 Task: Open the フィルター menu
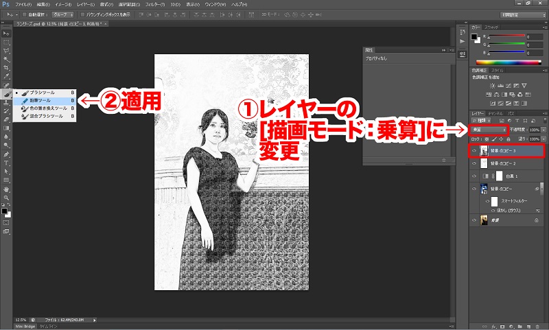[x=155, y=5]
